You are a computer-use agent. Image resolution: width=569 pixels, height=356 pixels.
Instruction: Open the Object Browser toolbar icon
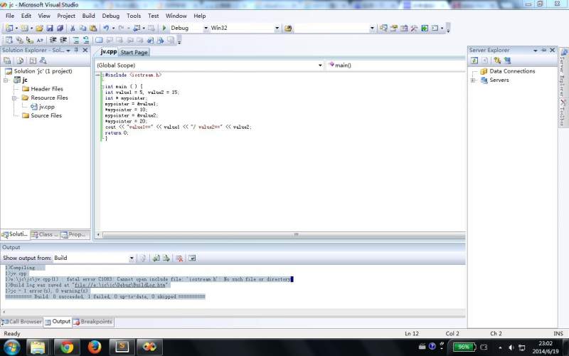click(x=404, y=28)
